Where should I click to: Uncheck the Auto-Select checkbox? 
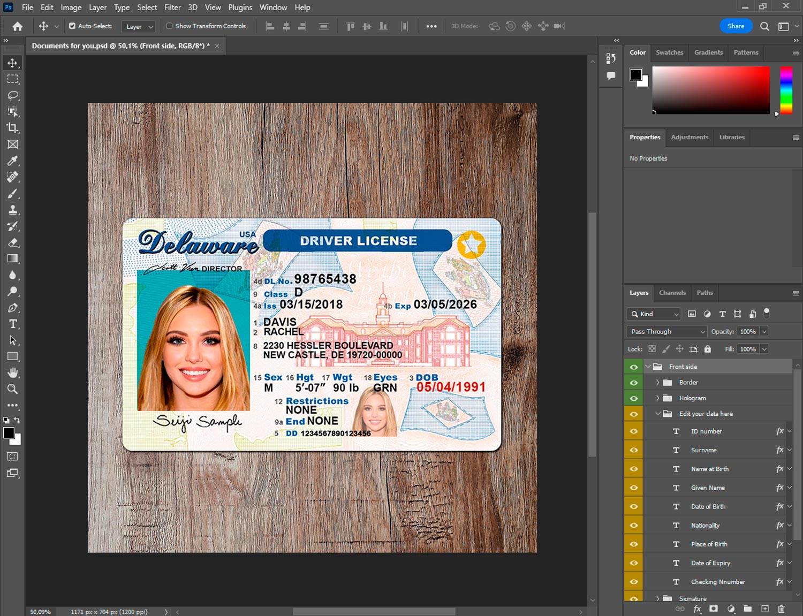pos(72,26)
